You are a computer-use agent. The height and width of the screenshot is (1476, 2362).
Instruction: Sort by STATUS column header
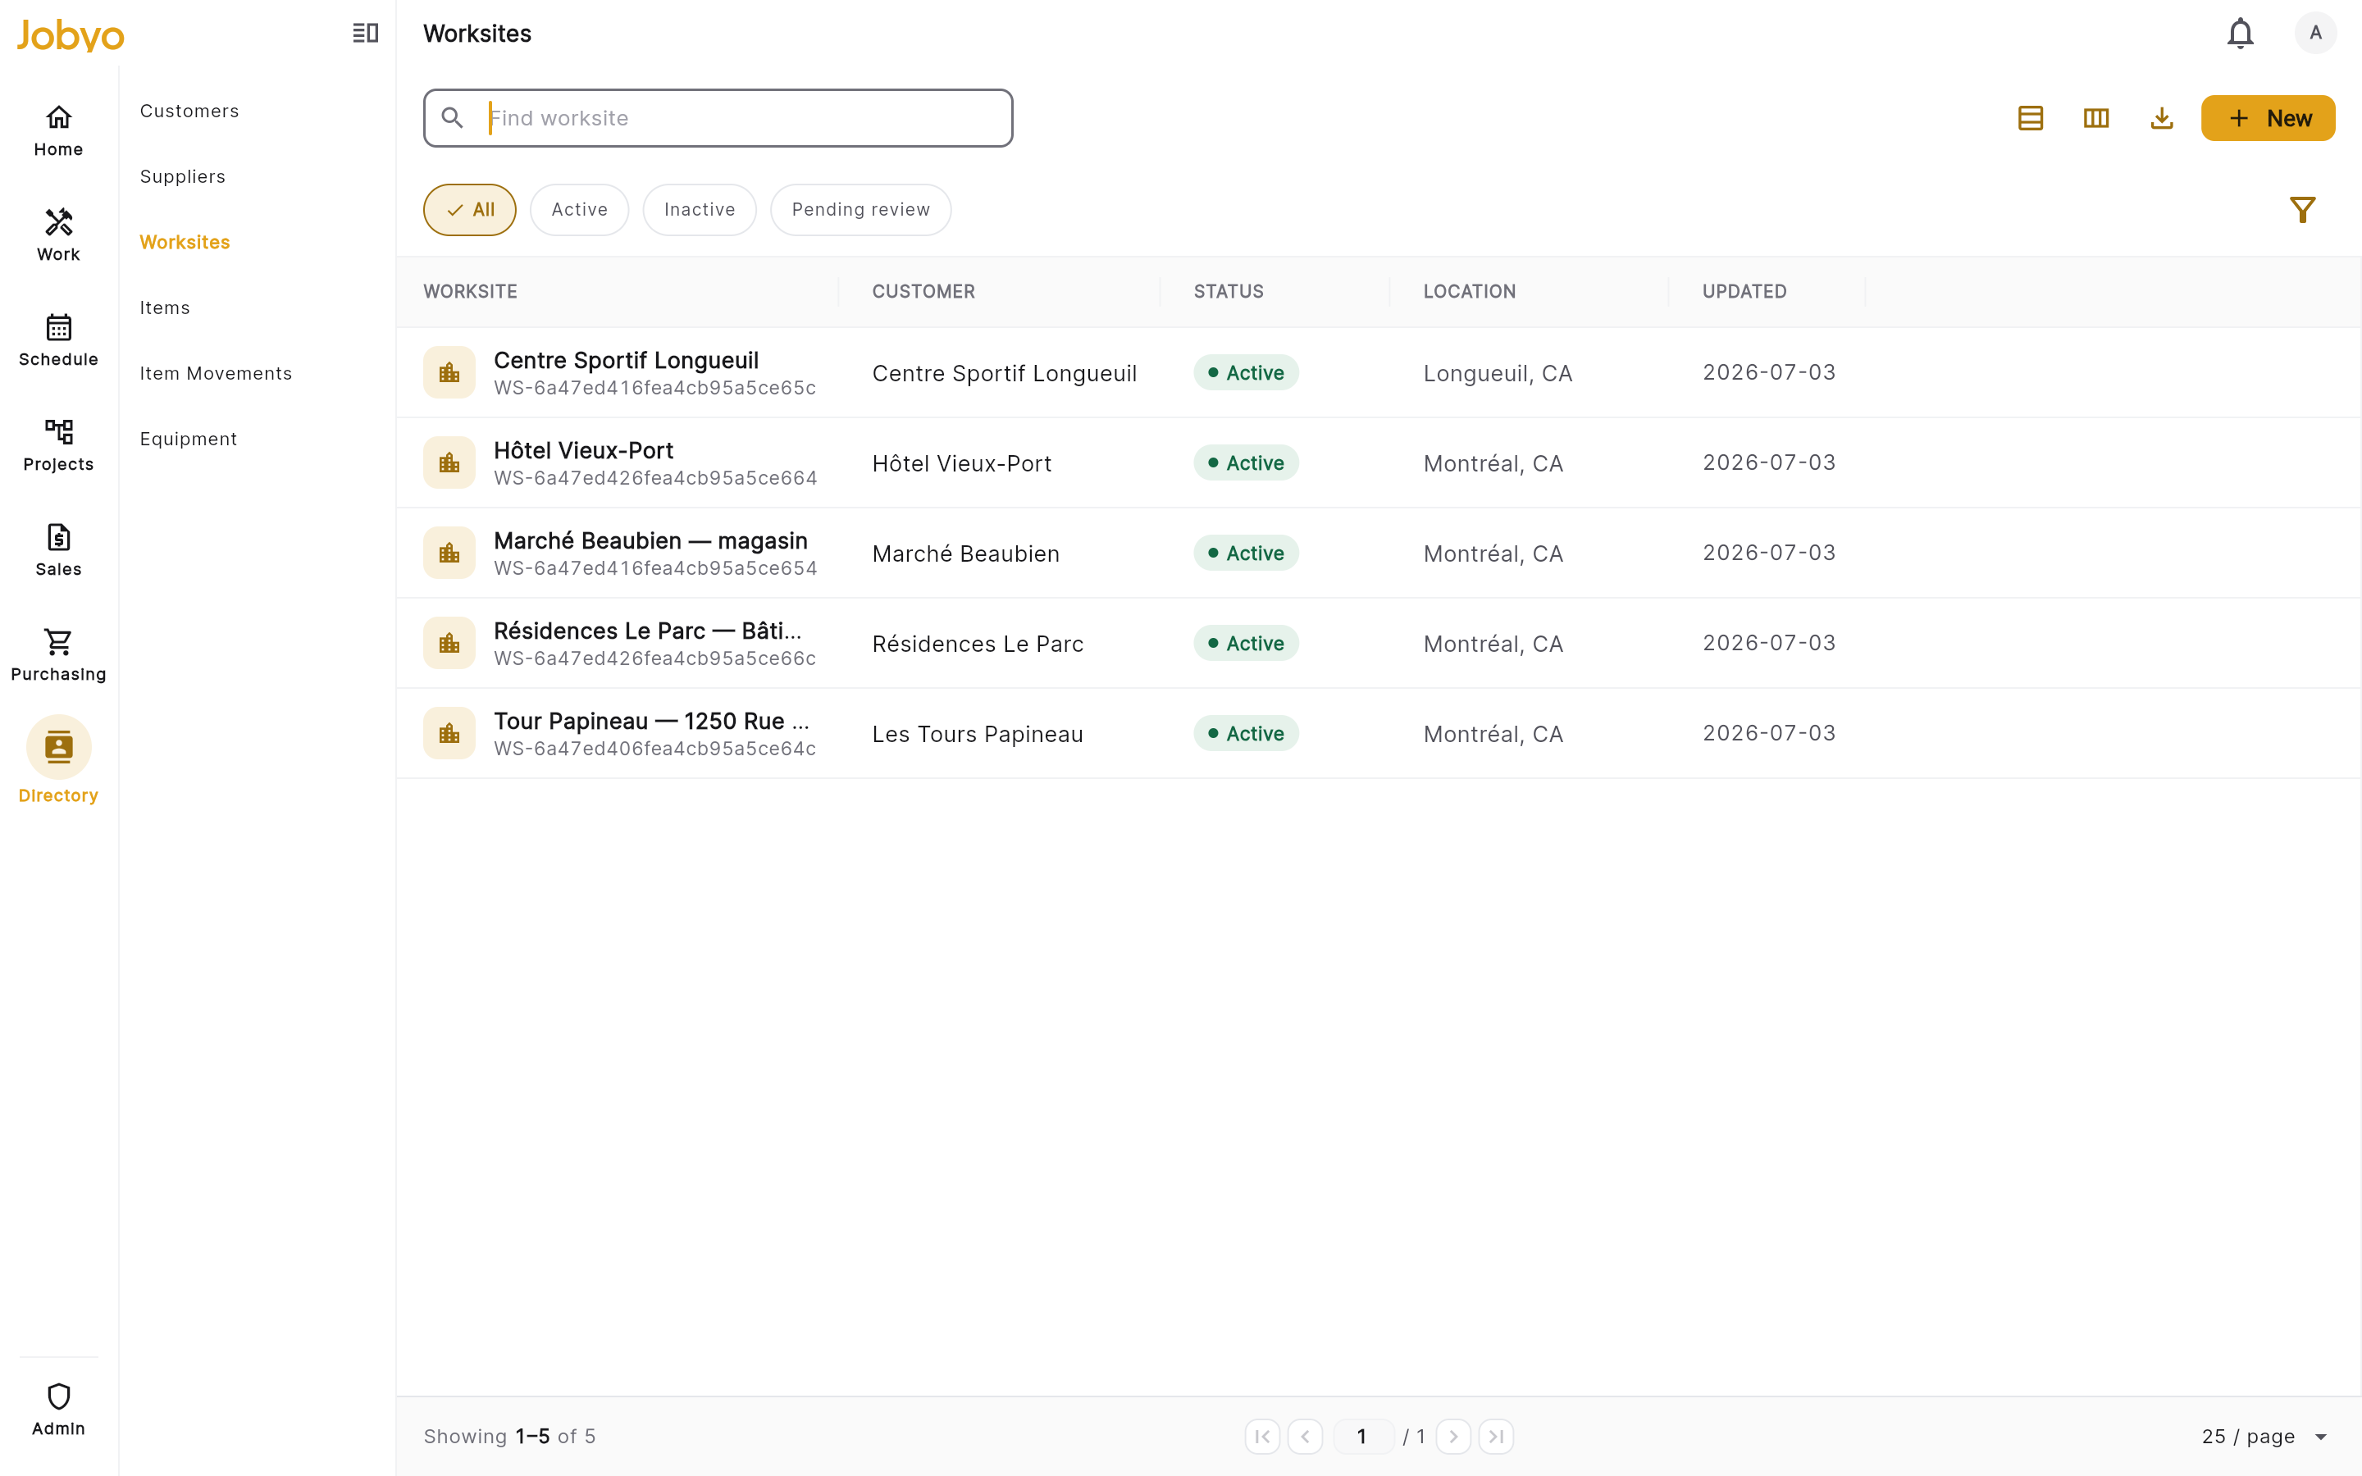pos(1229,292)
